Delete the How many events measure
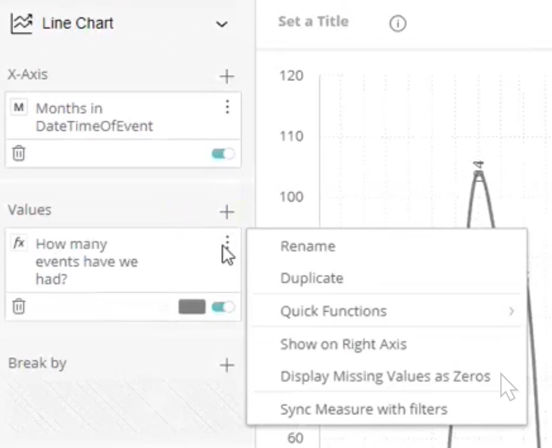Viewport: 552px width, 448px height. [19, 306]
